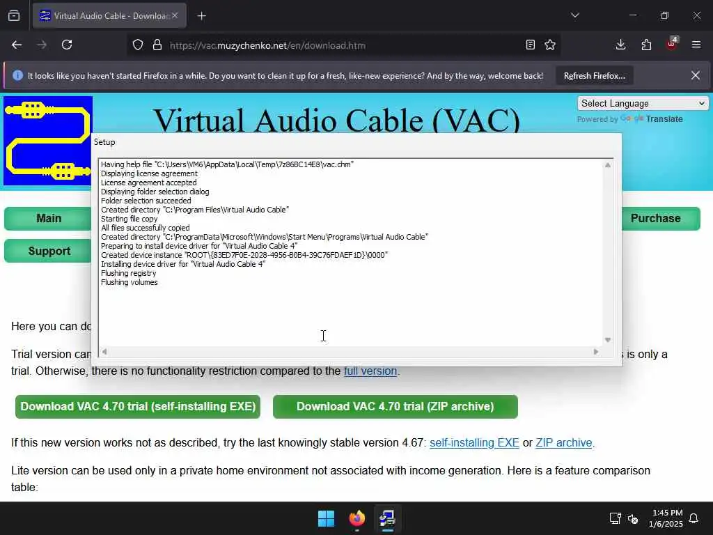
Task: Open Firefox application hamburger menu
Action: 696,45
